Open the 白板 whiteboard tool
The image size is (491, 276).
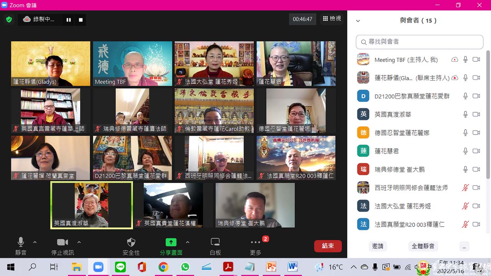click(215, 242)
